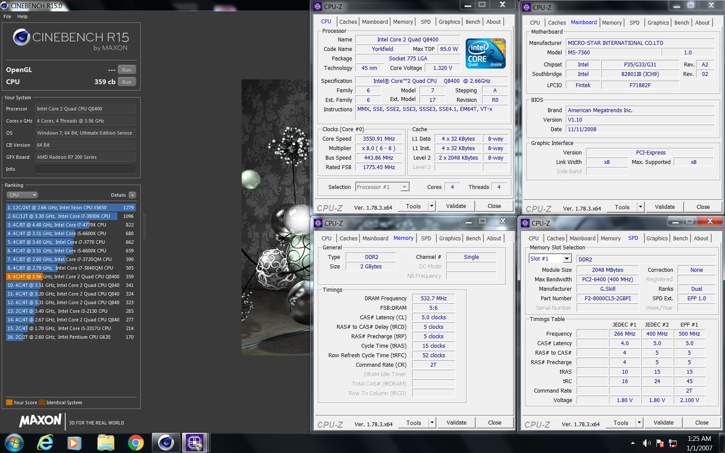Open Bench tab in top-left CPU-Z
The height and width of the screenshot is (453, 725).
pos(473,22)
